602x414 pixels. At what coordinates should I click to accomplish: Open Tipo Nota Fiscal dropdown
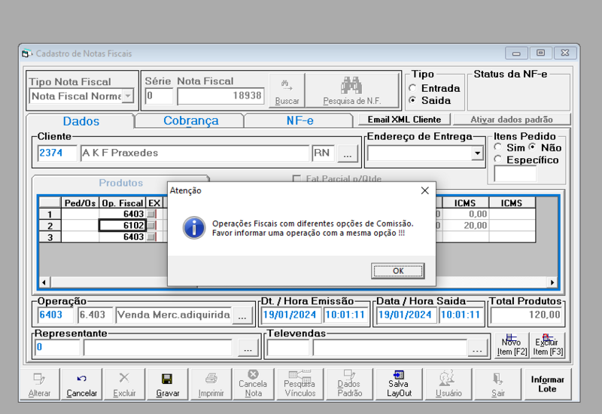click(x=128, y=96)
